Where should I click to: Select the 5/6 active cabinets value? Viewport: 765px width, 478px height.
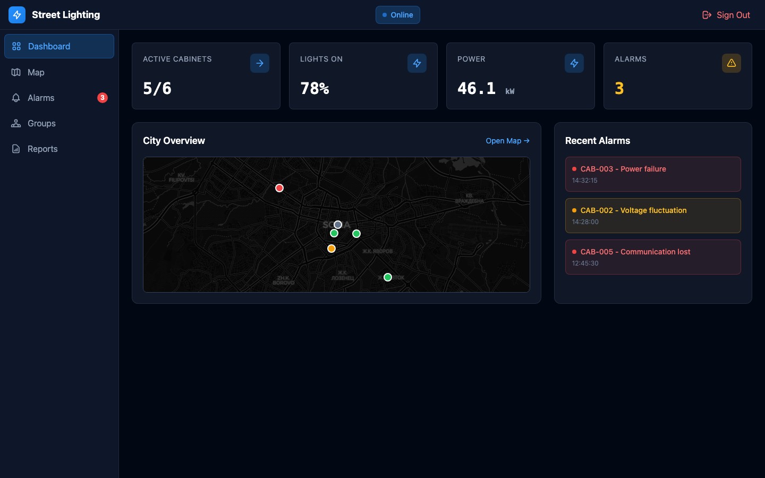point(157,88)
